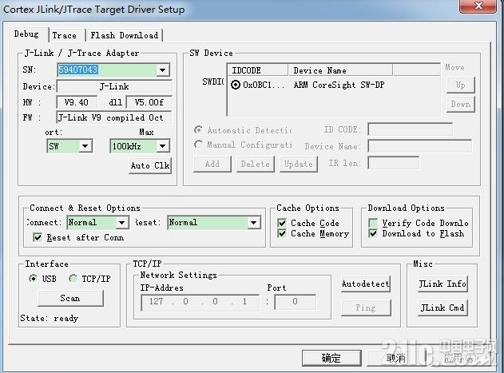The height and width of the screenshot is (373, 504).
Task: Click the Auto Clk button
Action: click(150, 165)
